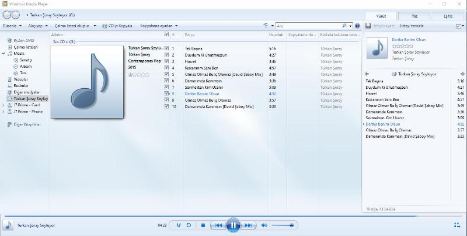Go to next list arrow in the right pane

pyautogui.click(x=462, y=74)
